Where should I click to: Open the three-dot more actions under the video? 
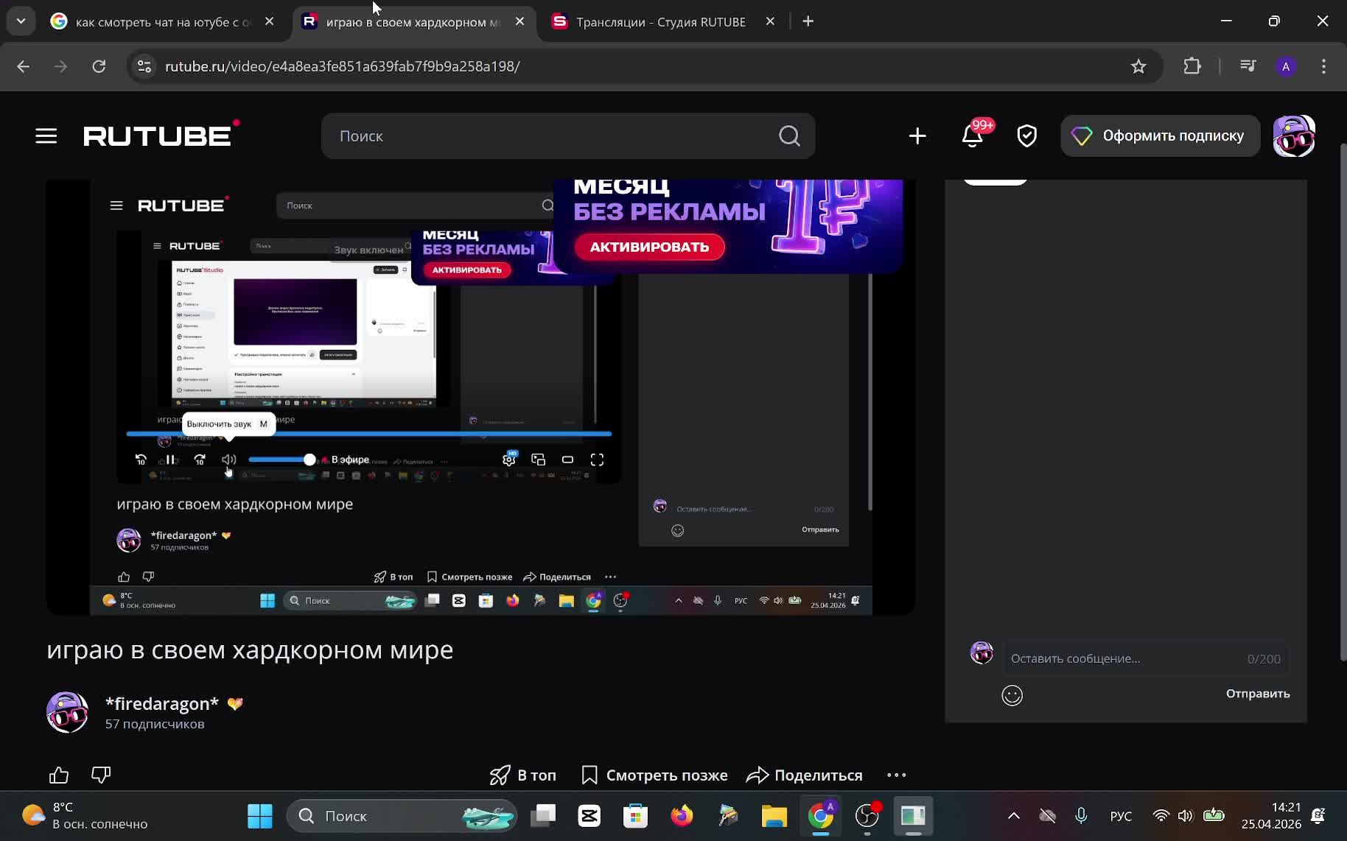[x=897, y=775]
